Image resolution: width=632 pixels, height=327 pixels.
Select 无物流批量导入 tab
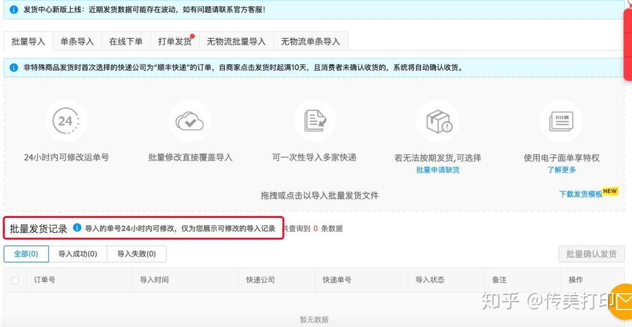click(236, 41)
